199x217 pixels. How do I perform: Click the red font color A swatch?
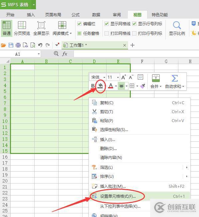[x=110, y=86]
